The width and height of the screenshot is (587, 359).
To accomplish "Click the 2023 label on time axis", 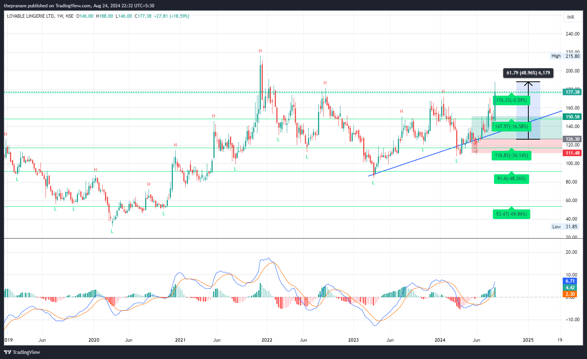I will (353, 340).
